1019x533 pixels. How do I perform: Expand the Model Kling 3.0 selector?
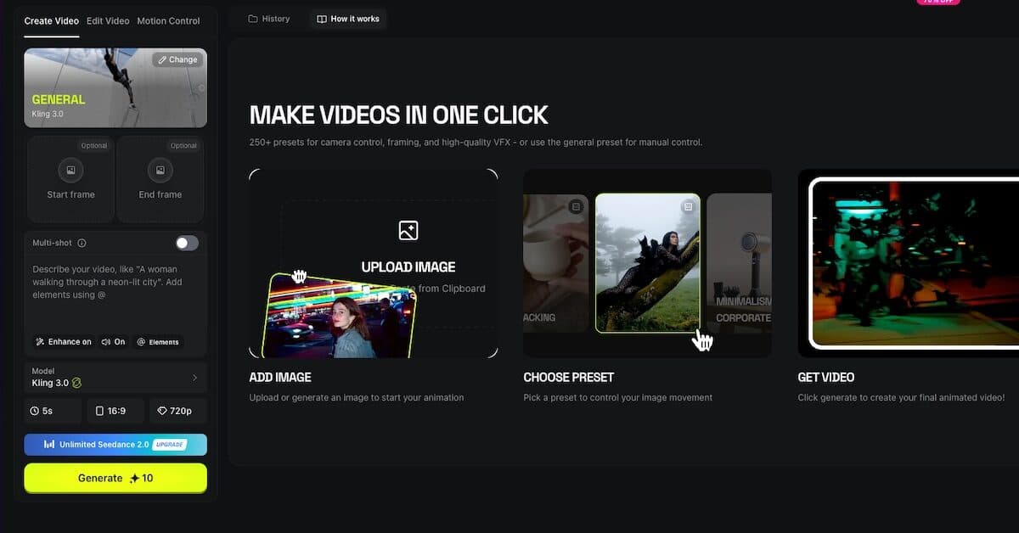pyautogui.click(x=115, y=378)
